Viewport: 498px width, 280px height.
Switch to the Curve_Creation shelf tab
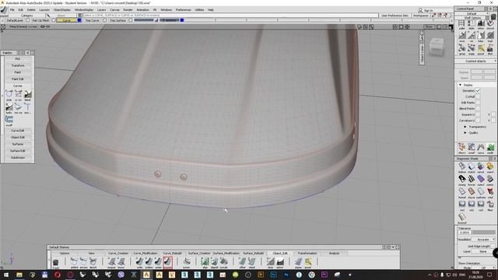click(118, 254)
